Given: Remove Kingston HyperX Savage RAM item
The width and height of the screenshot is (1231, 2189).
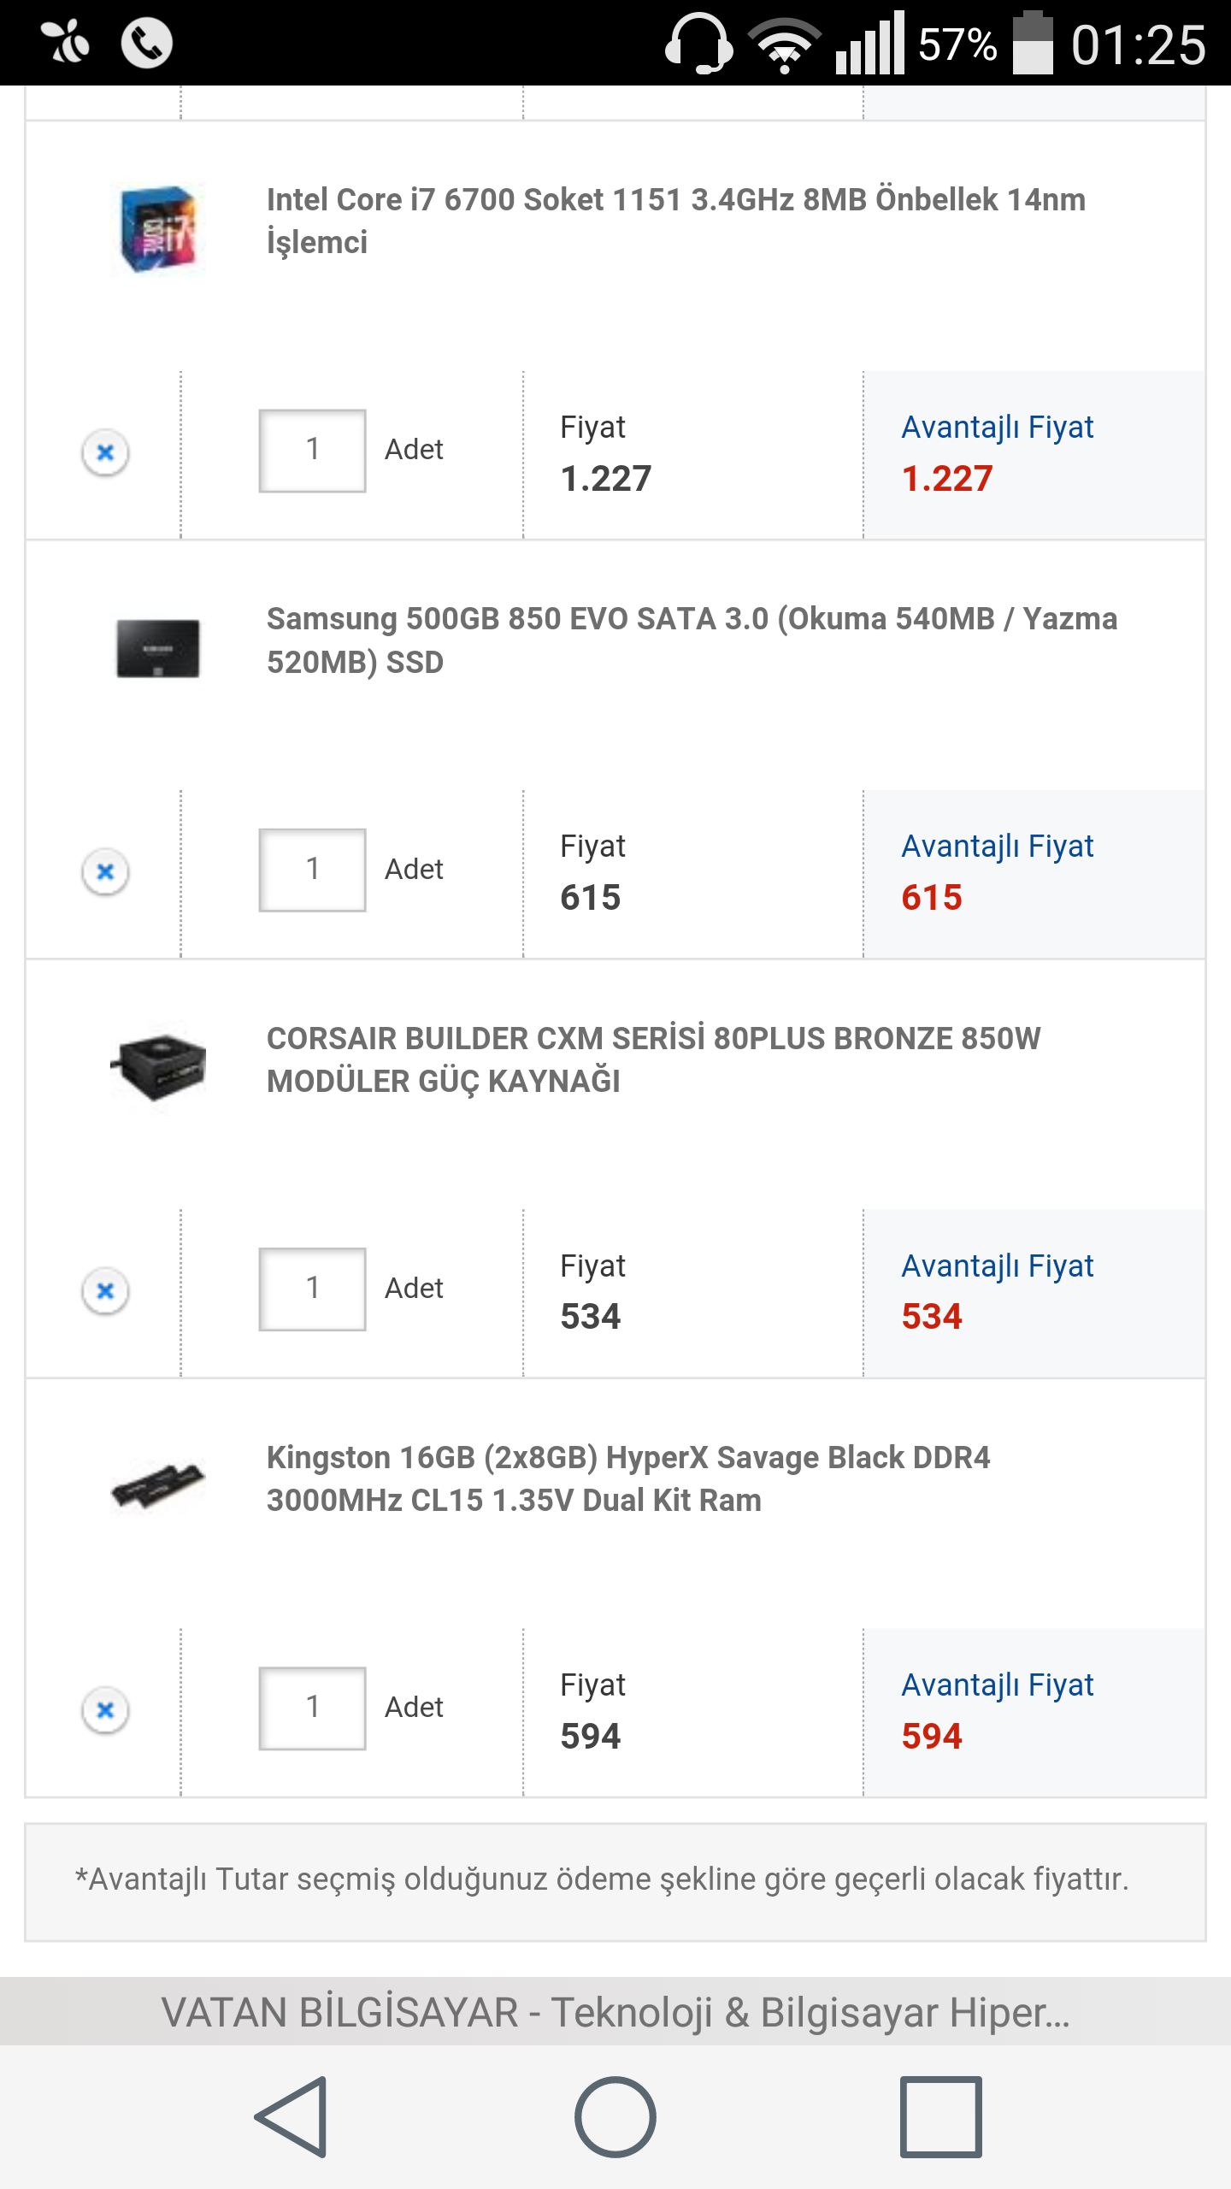Looking at the screenshot, I should pyautogui.click(x=105, y=1710).
